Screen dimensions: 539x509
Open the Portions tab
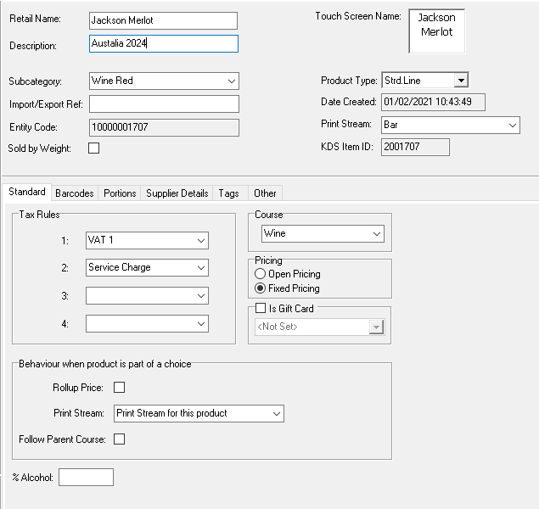point(120,193)
